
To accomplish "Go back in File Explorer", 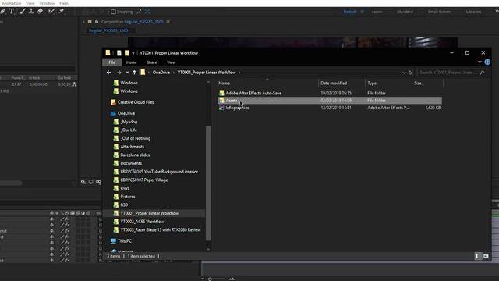I will pos(109,73).
